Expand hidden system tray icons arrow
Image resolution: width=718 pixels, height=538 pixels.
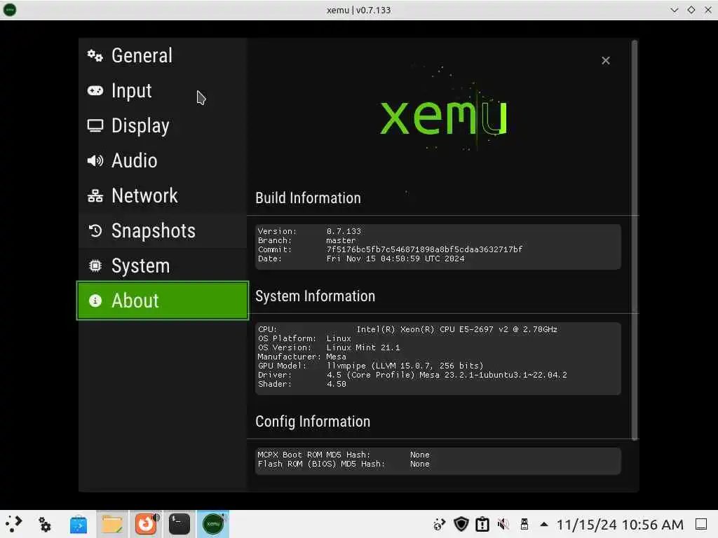coord(544,524)
